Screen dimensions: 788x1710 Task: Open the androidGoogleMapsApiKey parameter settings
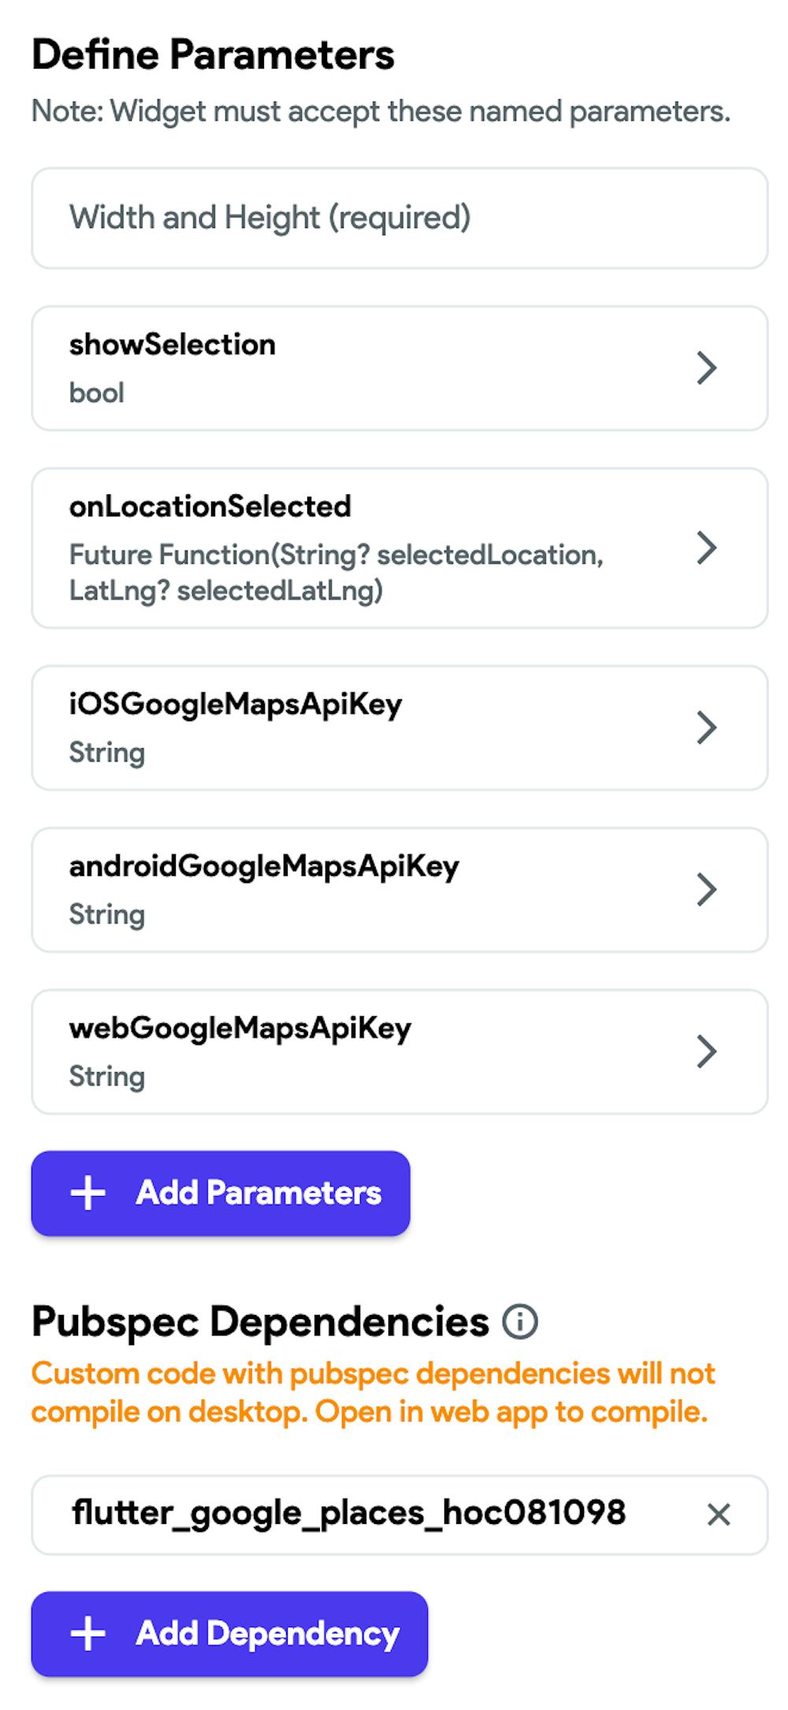click(x=708, y=889)
